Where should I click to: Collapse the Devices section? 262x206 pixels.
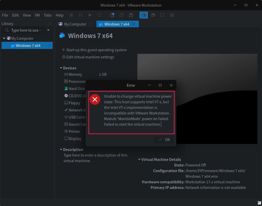coord(61,68)
